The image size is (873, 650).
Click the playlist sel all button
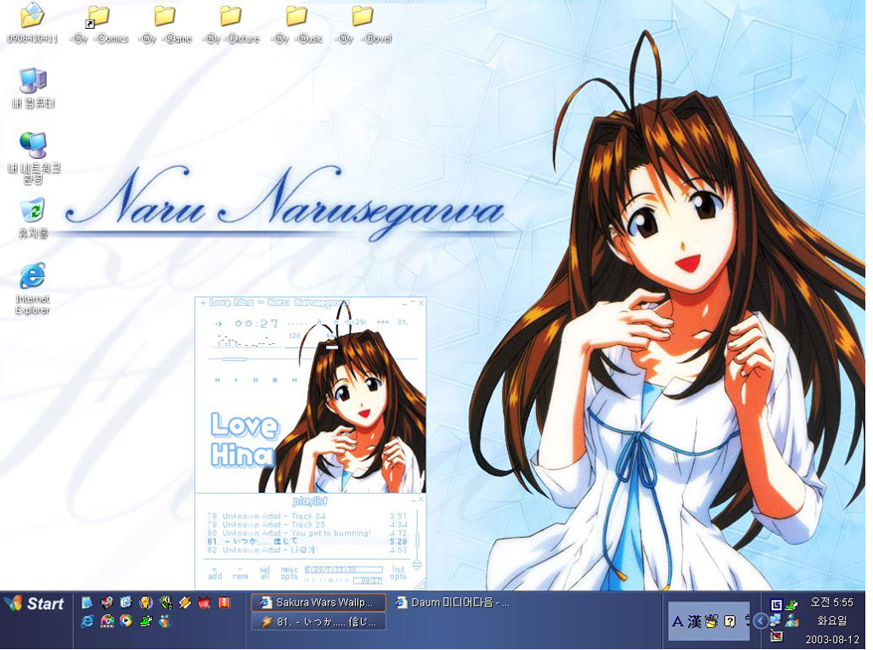pyautogui.click(x=265, y=573)
